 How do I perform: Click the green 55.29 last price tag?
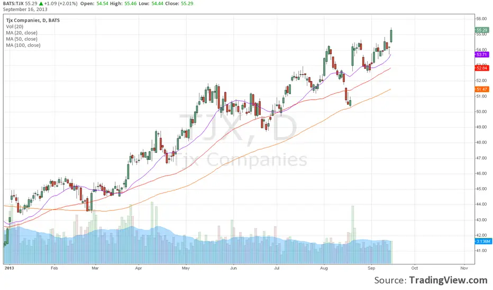click(x=482, y=30)
